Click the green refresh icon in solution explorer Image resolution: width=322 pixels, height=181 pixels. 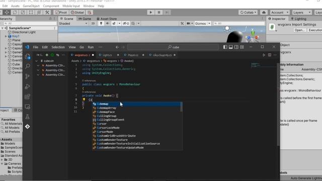coord(52,55)
